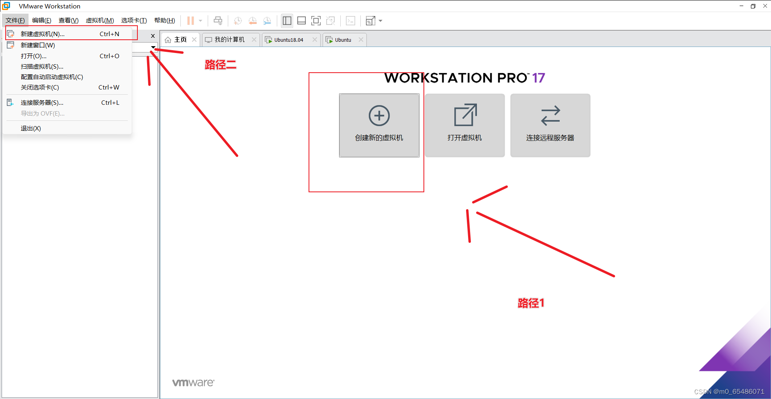Toggle the thumbnail bar visibility icon

[x=301, y=20]
